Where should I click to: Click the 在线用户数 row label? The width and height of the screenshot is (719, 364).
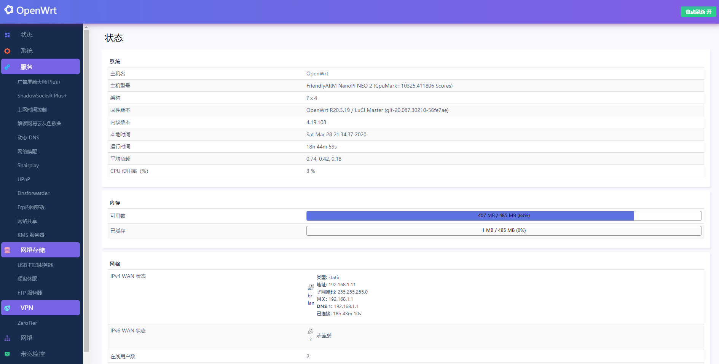point(123,356)
